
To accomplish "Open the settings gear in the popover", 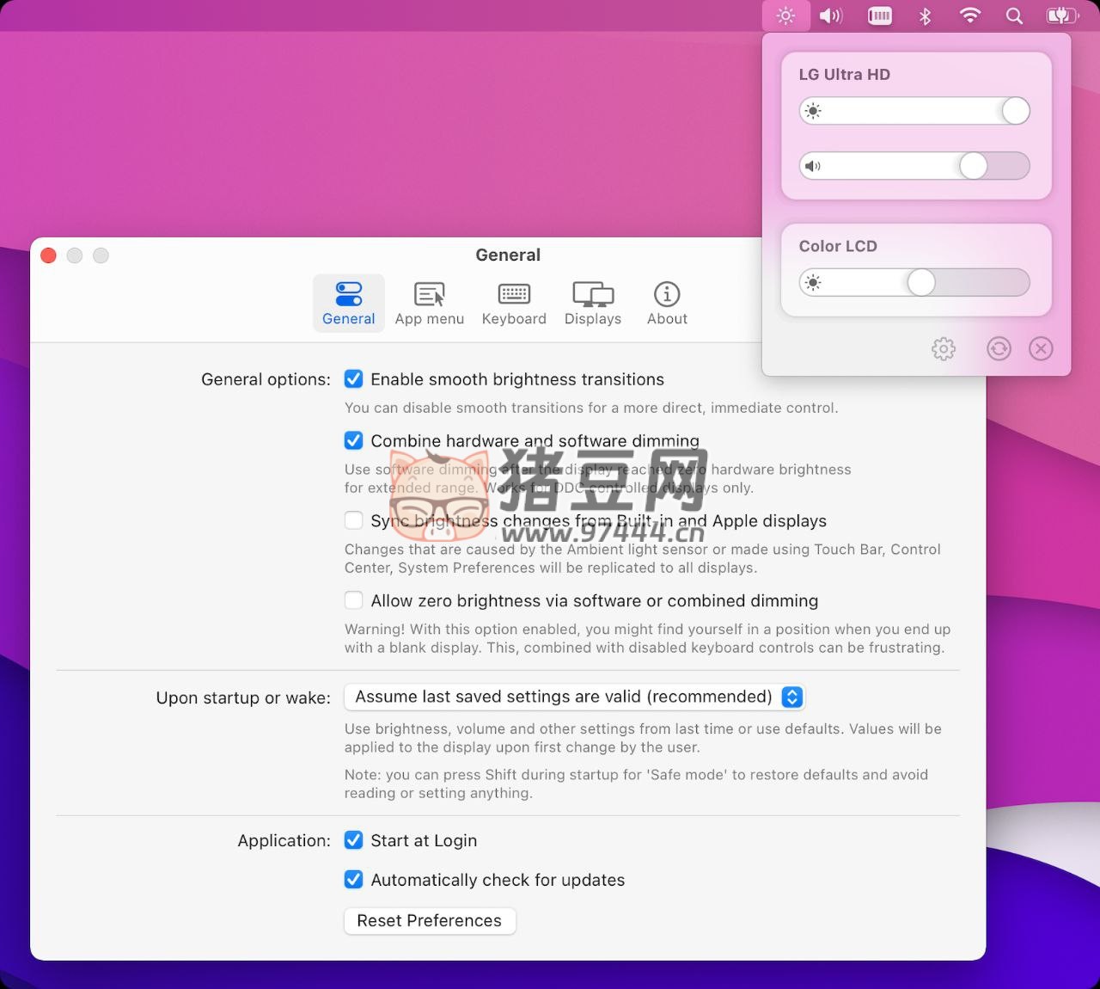I will (x=943, y=348).
